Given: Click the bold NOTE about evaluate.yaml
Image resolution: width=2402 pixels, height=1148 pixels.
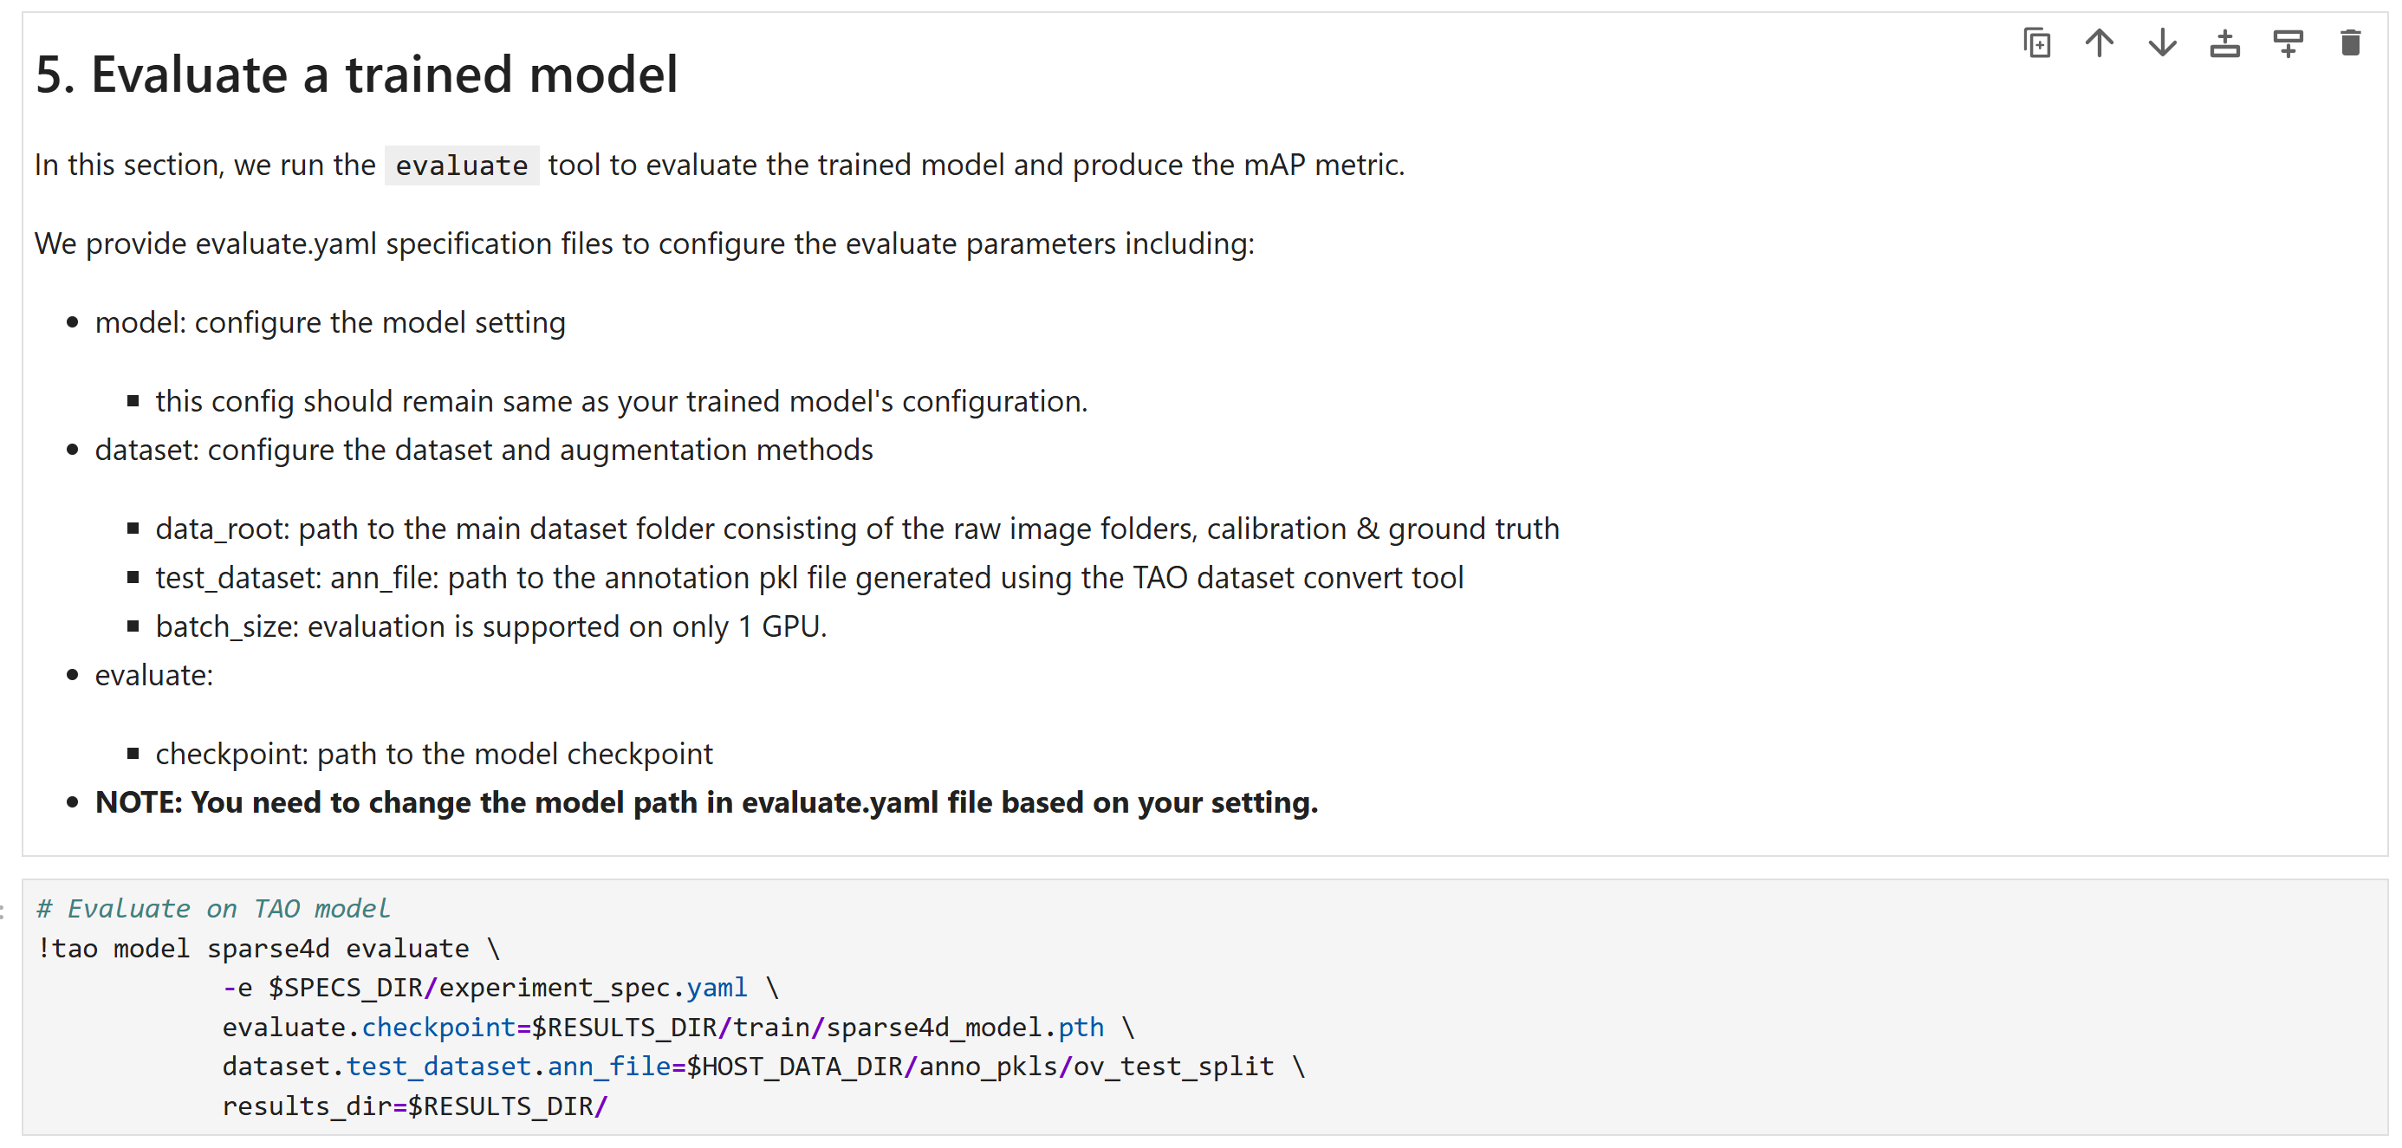Looking at the screenshot, I should pos(706,803).
